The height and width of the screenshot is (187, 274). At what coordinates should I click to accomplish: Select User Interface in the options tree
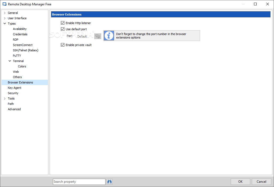17,18
